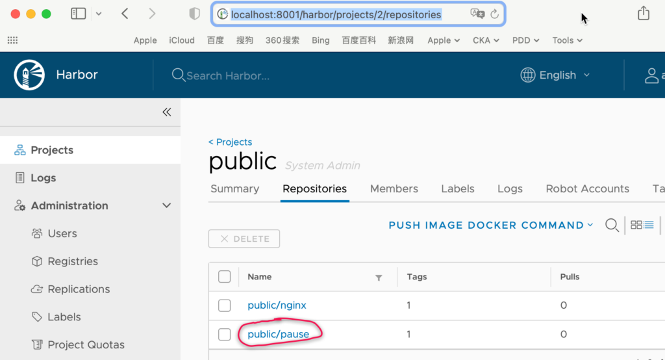665x360 pixels.
Task: Open the user account icon in header
Action: [x=651, y=75]
